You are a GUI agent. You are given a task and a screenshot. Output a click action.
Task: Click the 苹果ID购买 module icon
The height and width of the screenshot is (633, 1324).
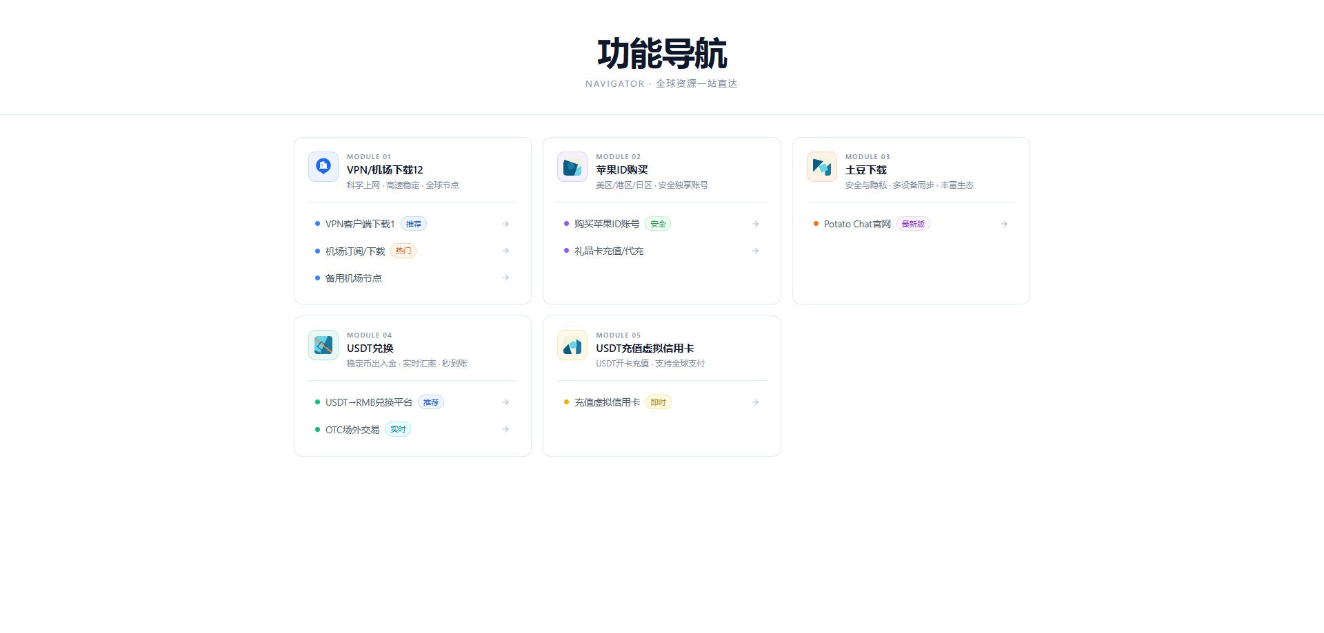click(x=572, y=167)
